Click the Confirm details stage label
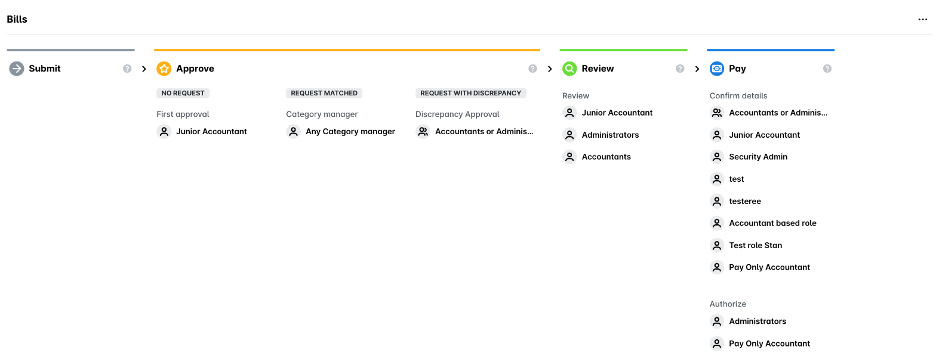 [738, 95]
